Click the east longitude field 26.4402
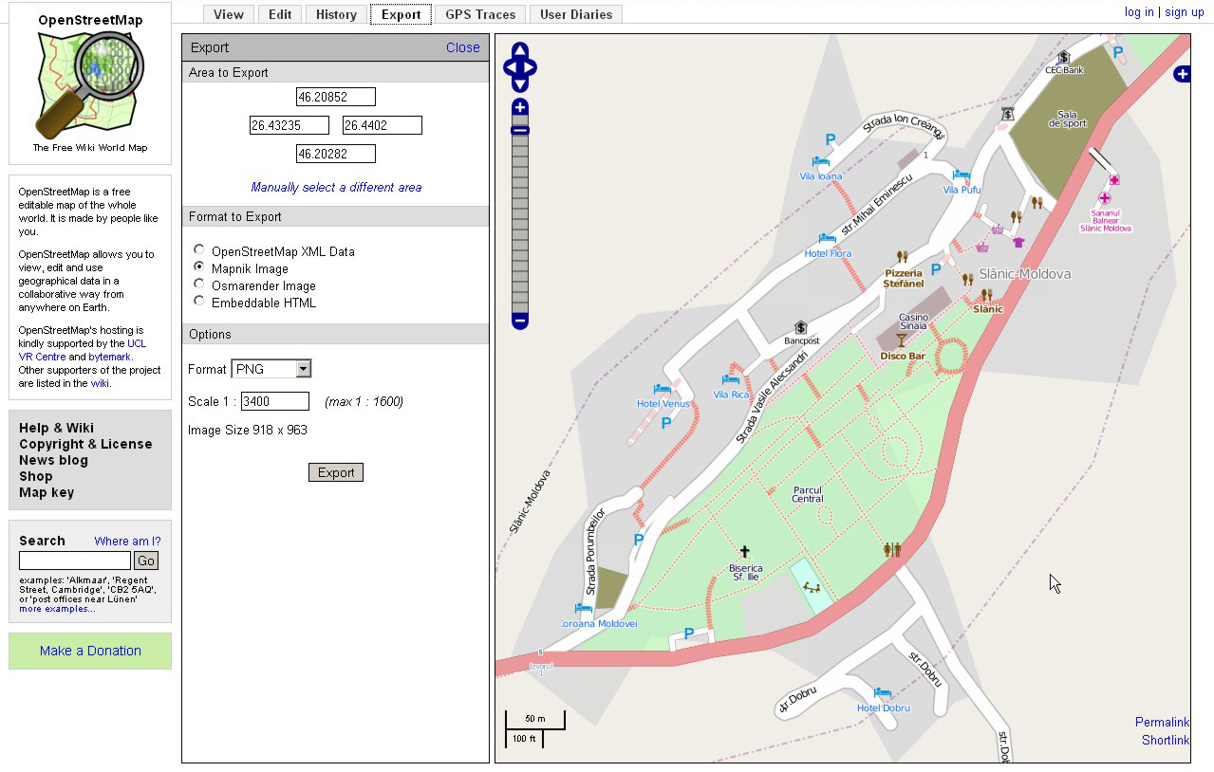 pos(383,125)
